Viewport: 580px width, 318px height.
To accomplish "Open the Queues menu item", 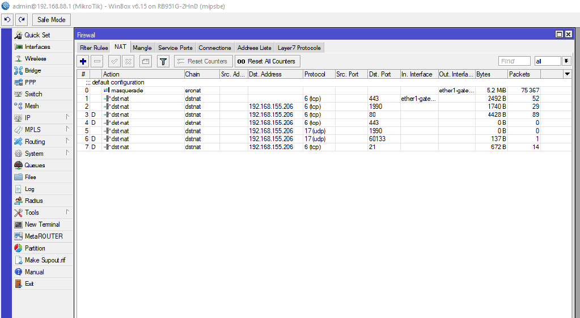I will pyautogui.click(x=43, y=165).
